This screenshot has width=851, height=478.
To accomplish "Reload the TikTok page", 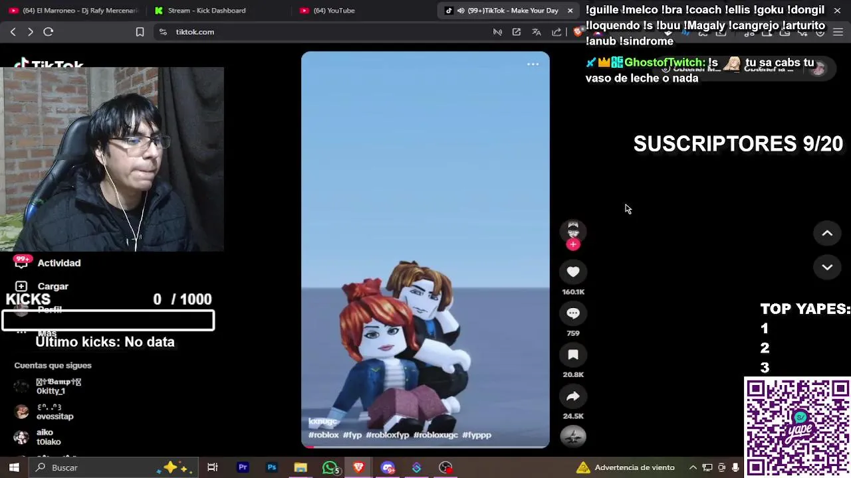I will click(48, 32).
